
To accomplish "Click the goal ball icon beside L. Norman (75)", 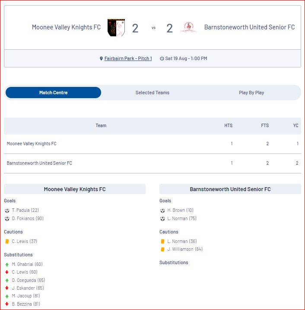I will coord(162,218).
